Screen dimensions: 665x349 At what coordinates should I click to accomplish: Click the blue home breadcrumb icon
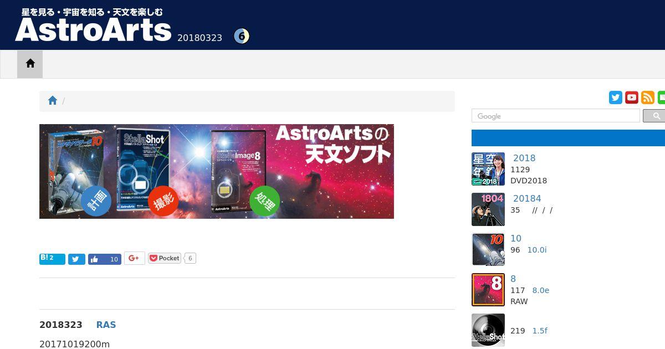[x=53, y=101]
